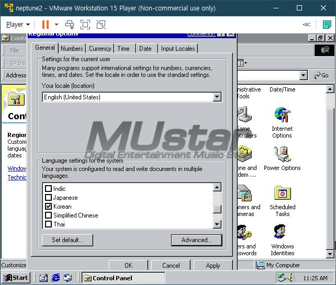Image resolution: width=336 pixels, height=285 pixels.
Task: Launch Internet Explorer from quick launch
Action: (x=55, y=278)
